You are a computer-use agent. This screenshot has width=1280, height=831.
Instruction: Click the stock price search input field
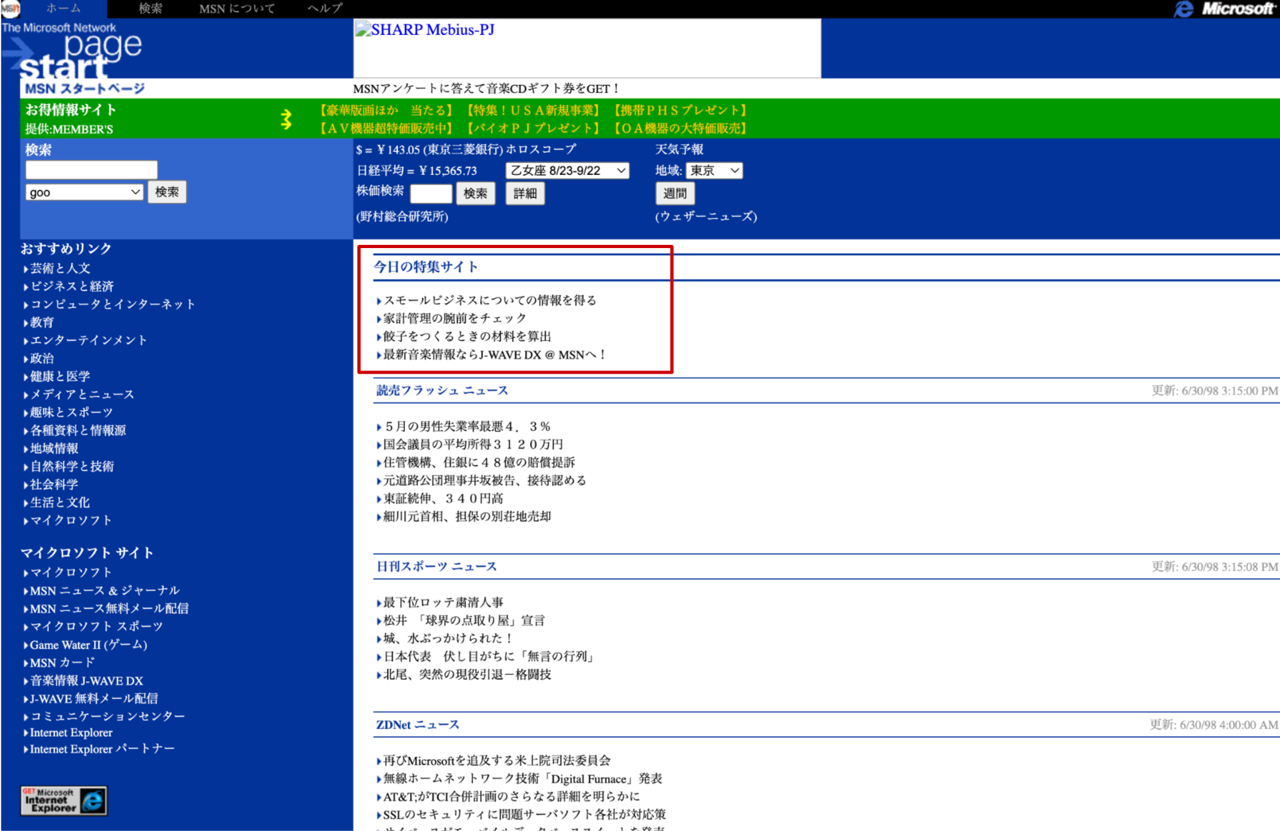click(x=431, y=194)
